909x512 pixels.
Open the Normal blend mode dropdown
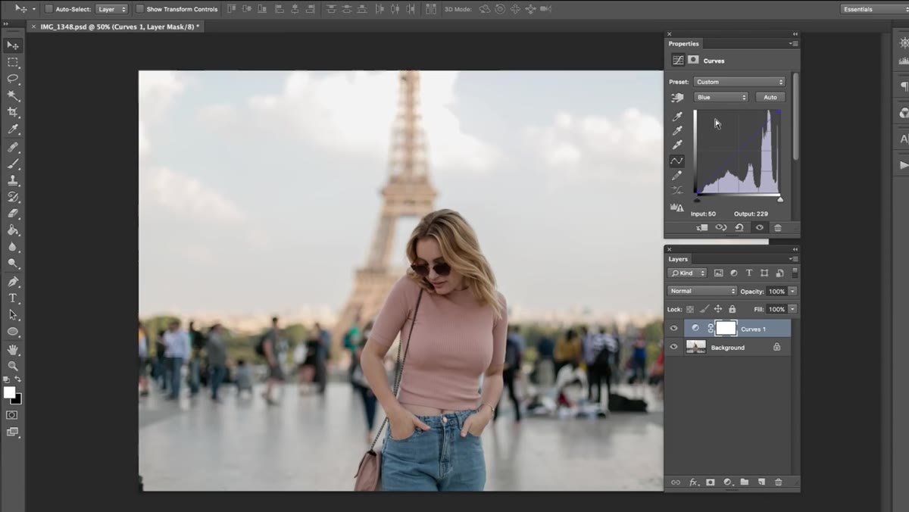point(702,291)
